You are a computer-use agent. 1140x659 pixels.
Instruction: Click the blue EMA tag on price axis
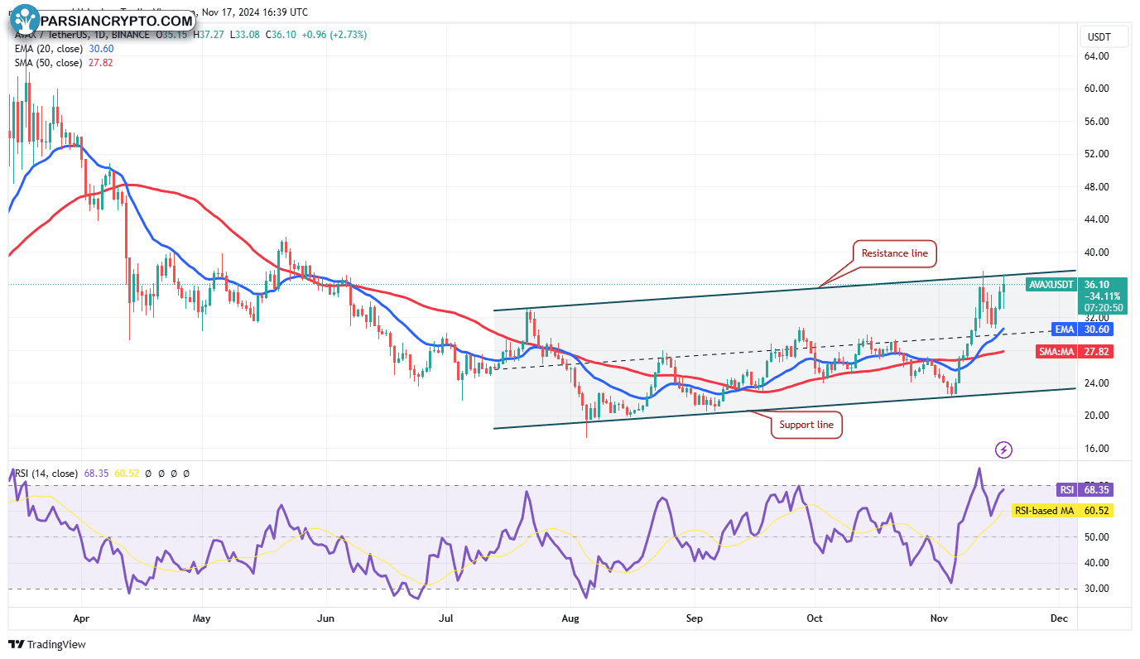[x=1064, y=329]
